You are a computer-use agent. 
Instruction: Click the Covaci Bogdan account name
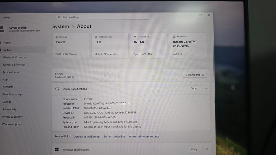(x=18, y=28)
